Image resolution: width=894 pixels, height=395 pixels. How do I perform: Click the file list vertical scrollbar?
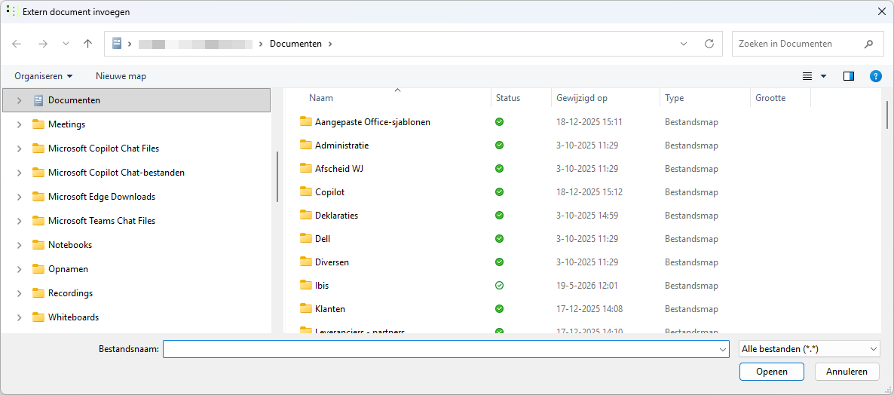tap(886, 115)
